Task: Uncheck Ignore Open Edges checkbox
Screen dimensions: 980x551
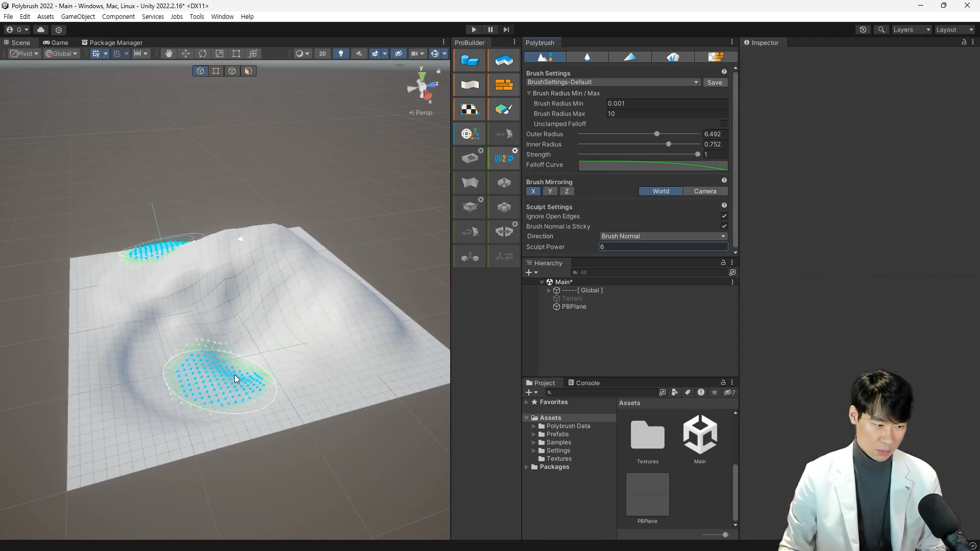Action: point(724,216)
